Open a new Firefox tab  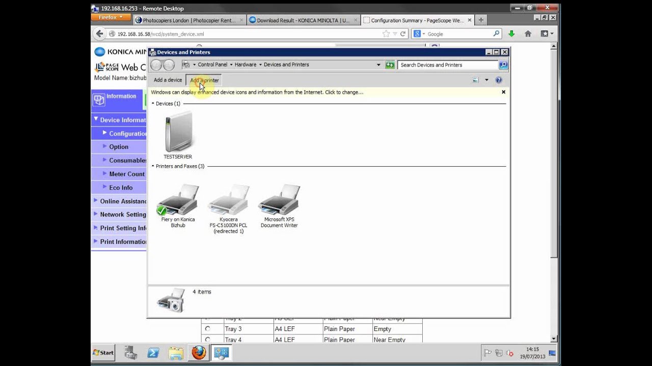point(480,20)
